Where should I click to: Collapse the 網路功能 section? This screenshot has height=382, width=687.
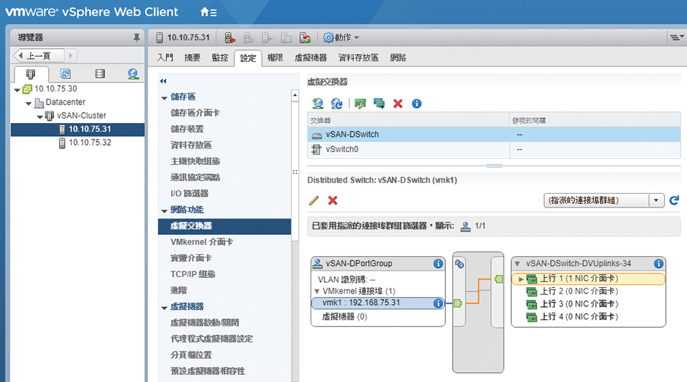164,211
